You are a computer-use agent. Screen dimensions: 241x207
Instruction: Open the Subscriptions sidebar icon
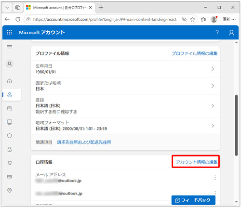coord(10,108)
